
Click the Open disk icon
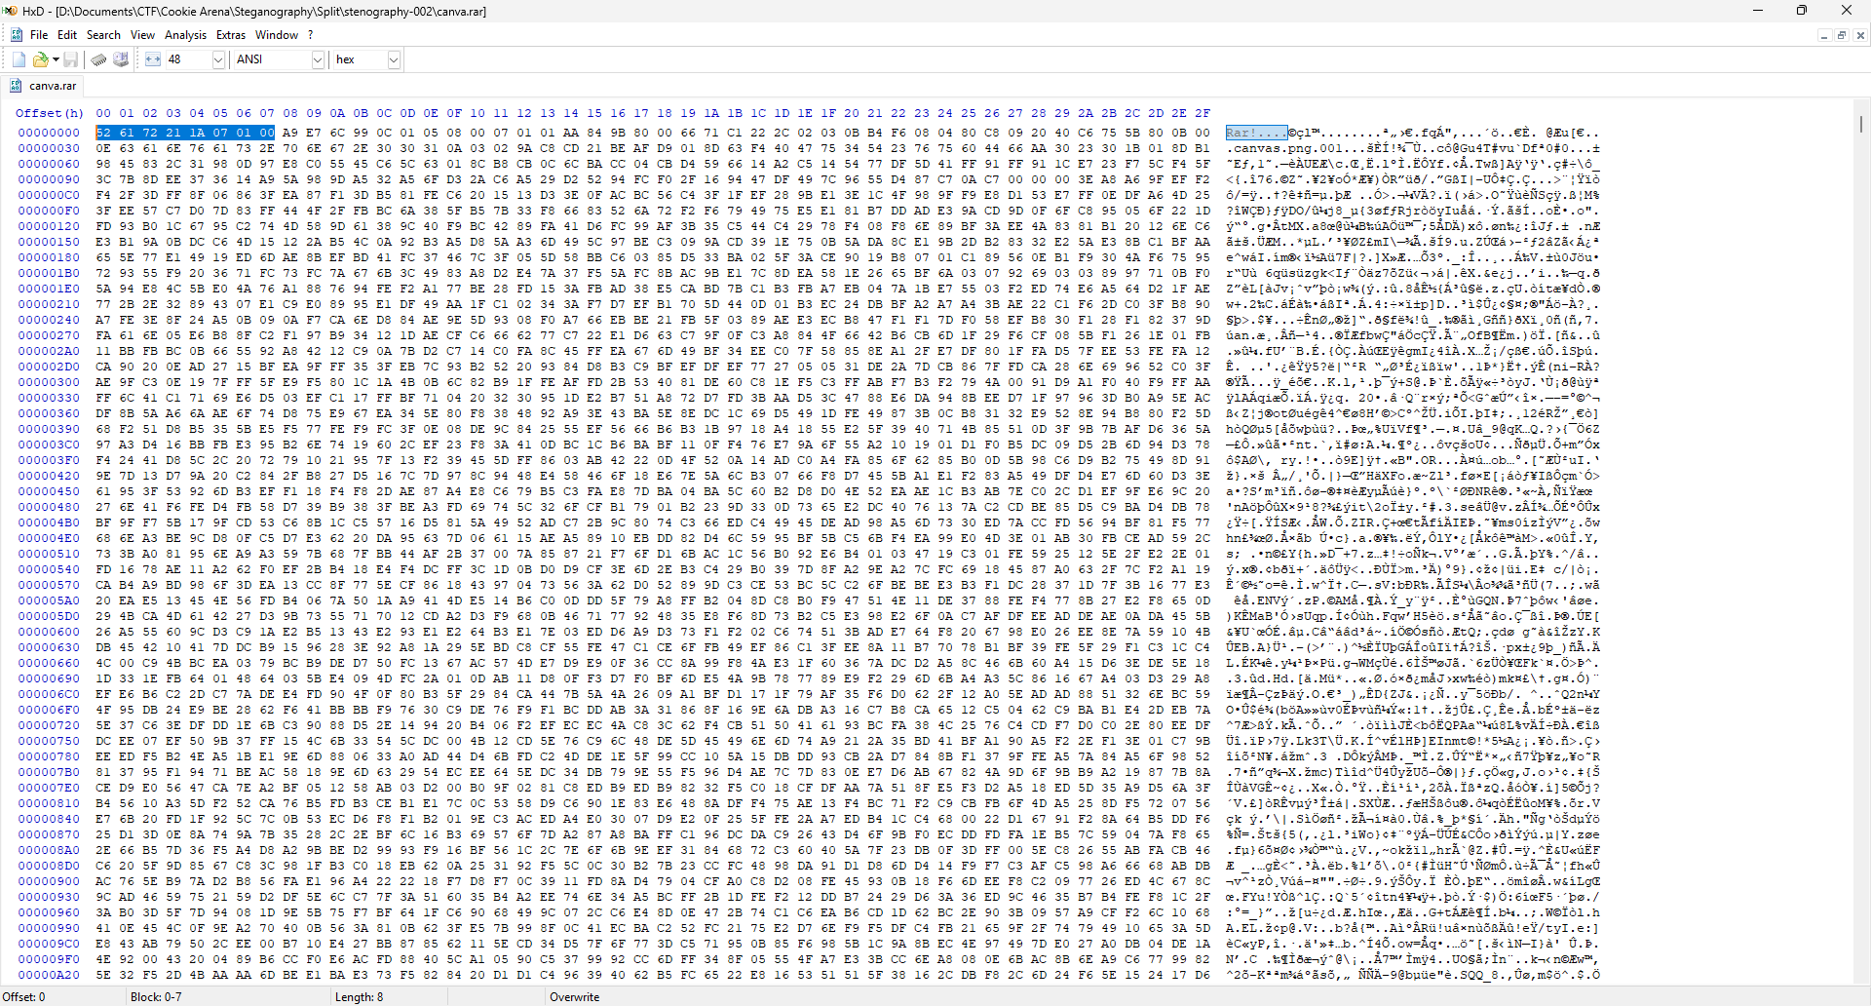tap(121, 59)
